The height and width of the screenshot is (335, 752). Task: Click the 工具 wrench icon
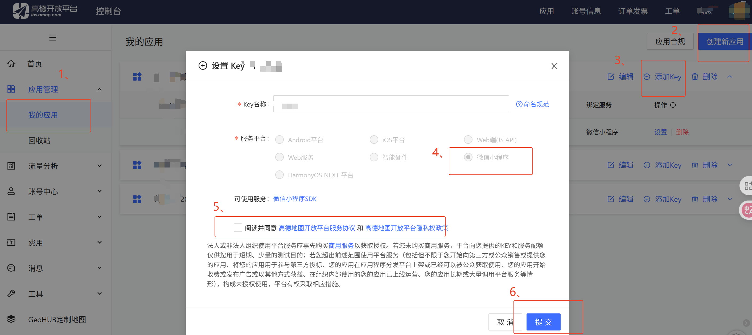[11, 293]
